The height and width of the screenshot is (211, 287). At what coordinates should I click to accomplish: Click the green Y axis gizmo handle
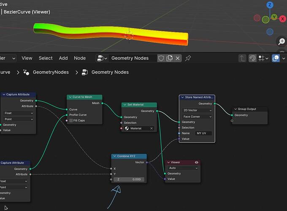pos(274,17)
